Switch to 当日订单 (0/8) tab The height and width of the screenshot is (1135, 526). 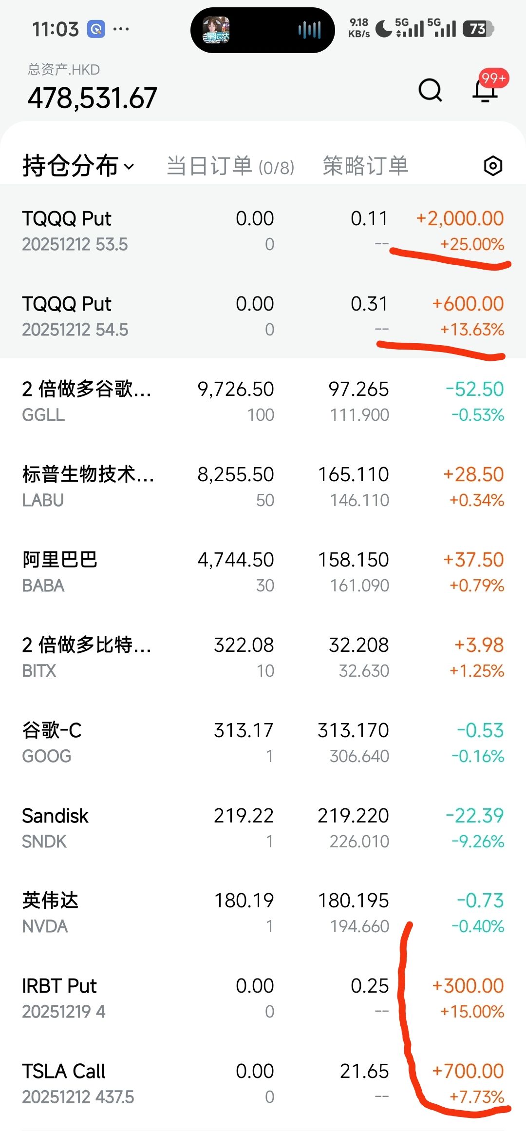230,166
